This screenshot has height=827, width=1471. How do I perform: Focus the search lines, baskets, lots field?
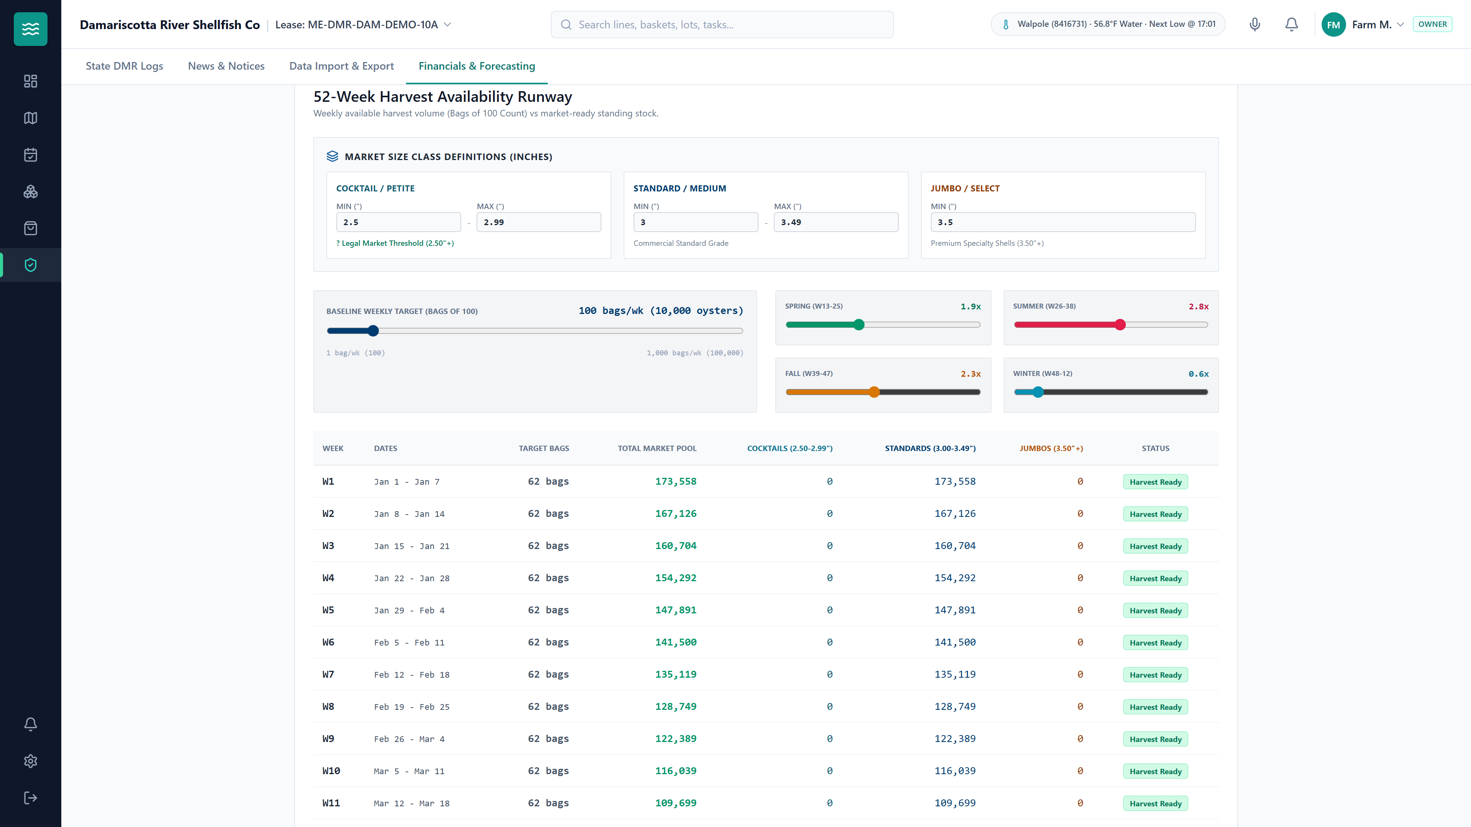pos(722,25)
